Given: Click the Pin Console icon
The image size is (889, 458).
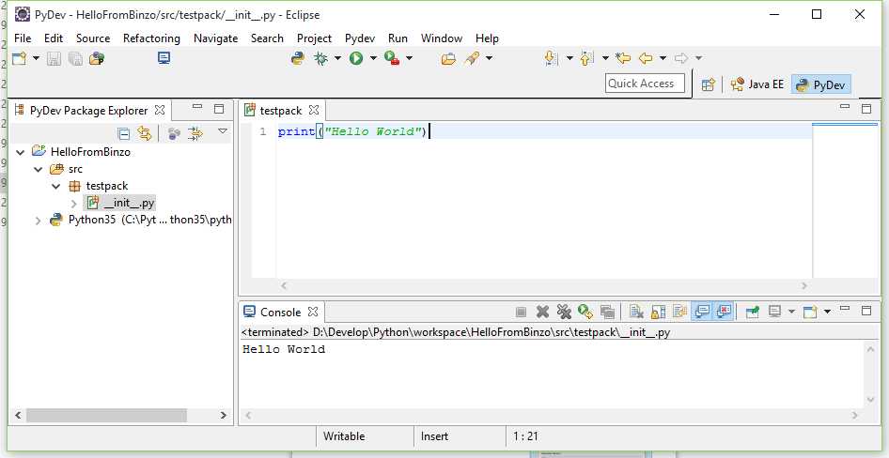Looking at the screenshot, I should pos(753,312).
